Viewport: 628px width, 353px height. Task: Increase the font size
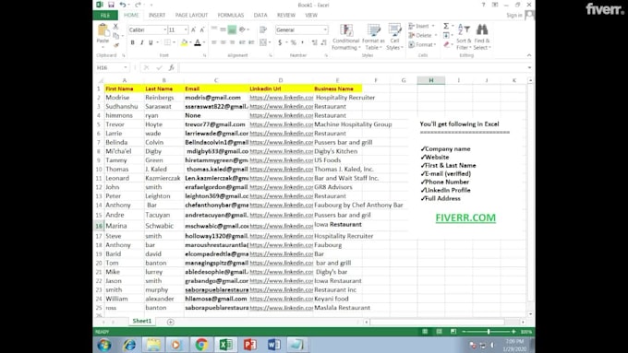click(x=193, y=30)
